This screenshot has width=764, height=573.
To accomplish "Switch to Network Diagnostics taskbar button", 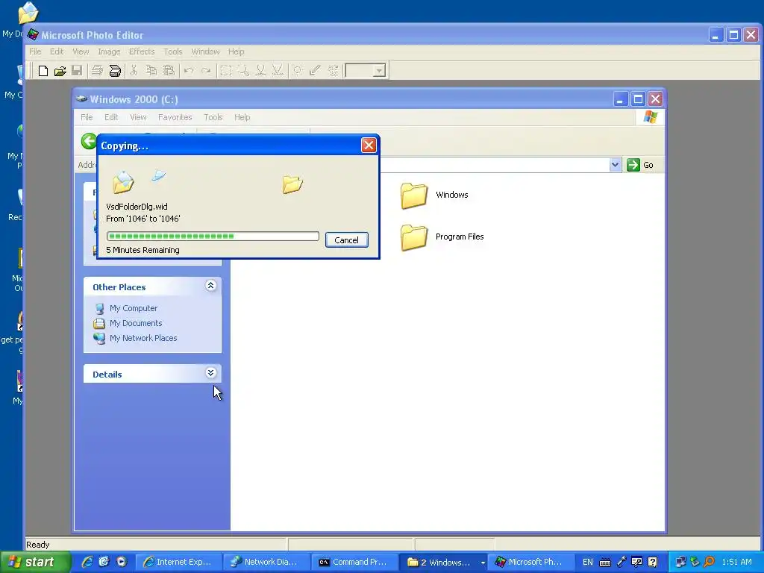I will tap(266, 563).
